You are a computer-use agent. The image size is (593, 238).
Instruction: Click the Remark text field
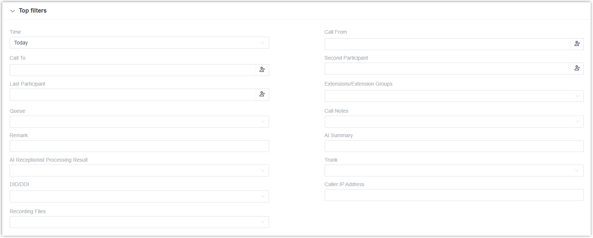[139, 146]
